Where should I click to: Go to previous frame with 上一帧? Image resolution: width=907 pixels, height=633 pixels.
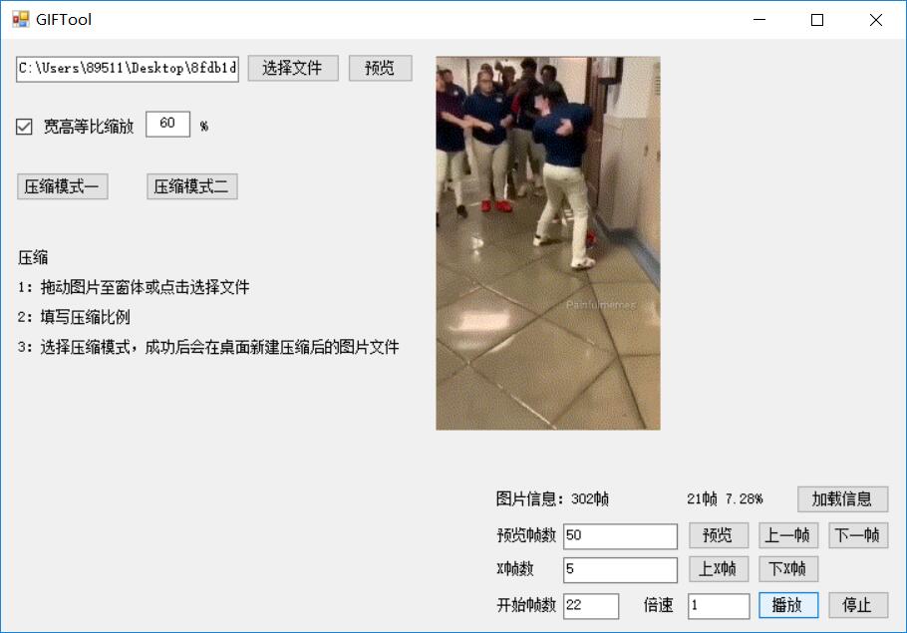788,535
